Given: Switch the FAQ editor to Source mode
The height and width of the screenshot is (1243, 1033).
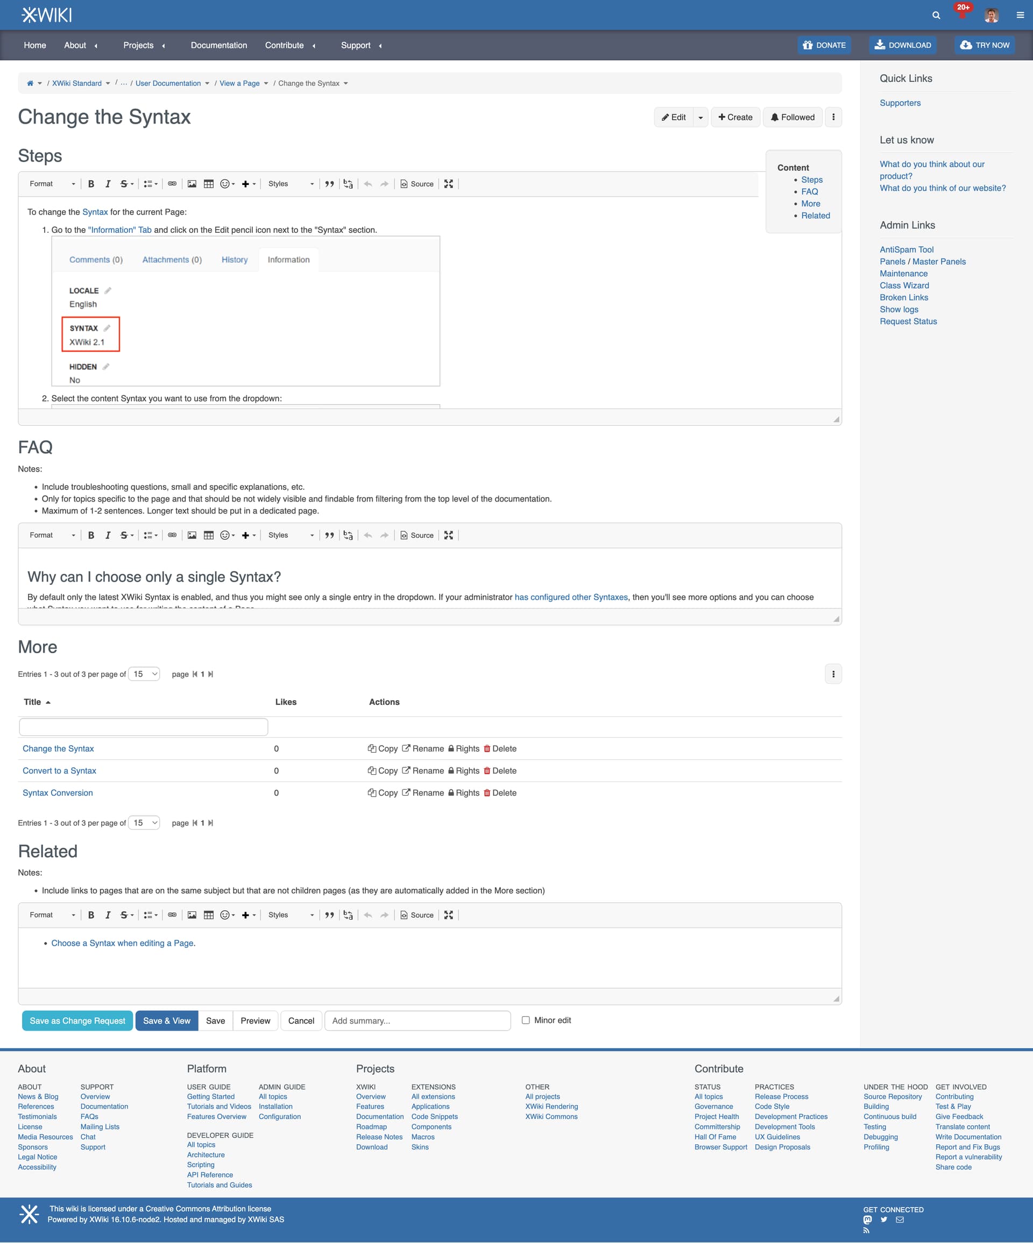Looking at the screenshot, I should (417, 535).
